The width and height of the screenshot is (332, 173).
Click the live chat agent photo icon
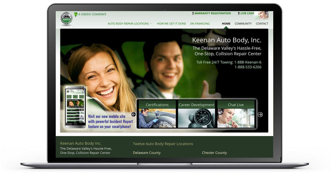coord(262,15)
